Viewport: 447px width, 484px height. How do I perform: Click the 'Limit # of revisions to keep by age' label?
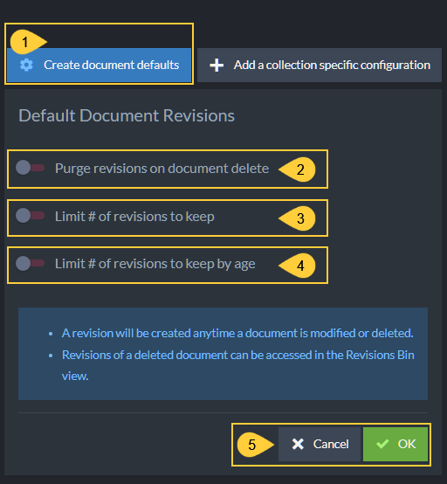[155, 264]
